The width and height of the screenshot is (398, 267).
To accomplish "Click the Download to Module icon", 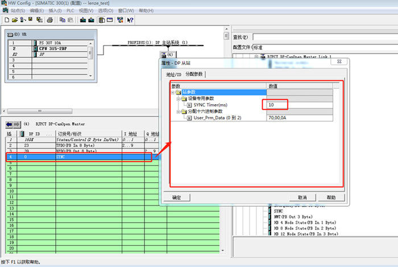I will point(83,20).
